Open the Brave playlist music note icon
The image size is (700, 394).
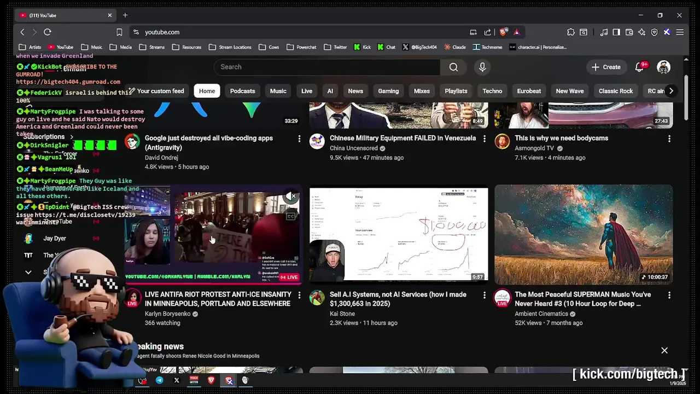click(x=604, y=32)
